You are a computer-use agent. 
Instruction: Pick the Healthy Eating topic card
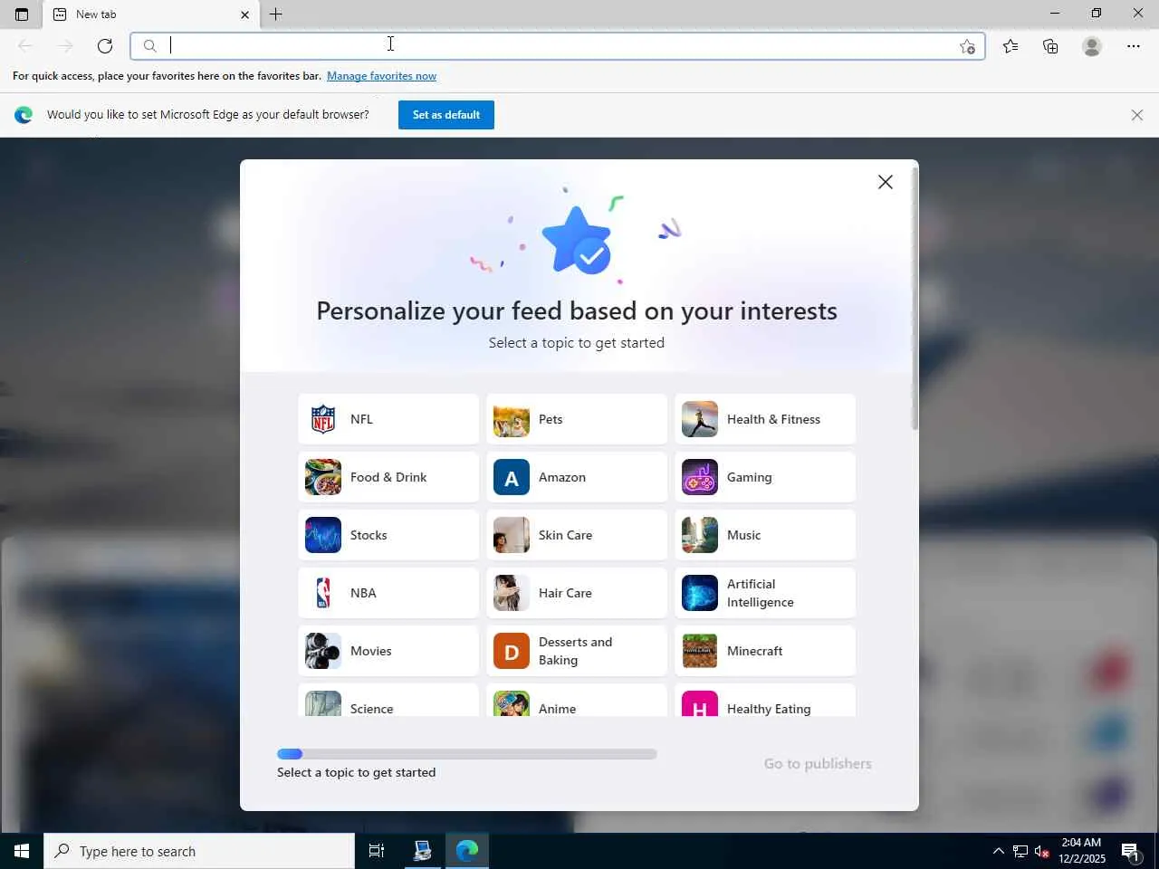click(x=765, y=700)
